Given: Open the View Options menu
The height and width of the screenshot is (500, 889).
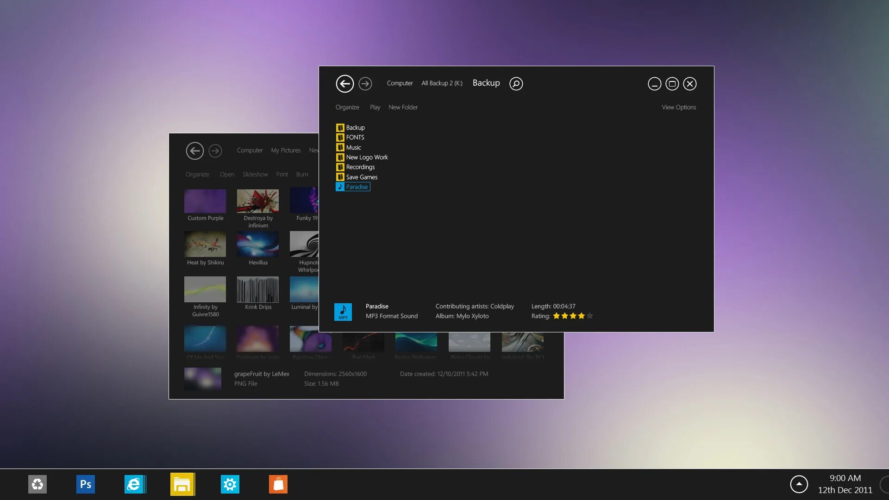Looking at the screenshot, I should pyautogui.click(x=678, y=107).
